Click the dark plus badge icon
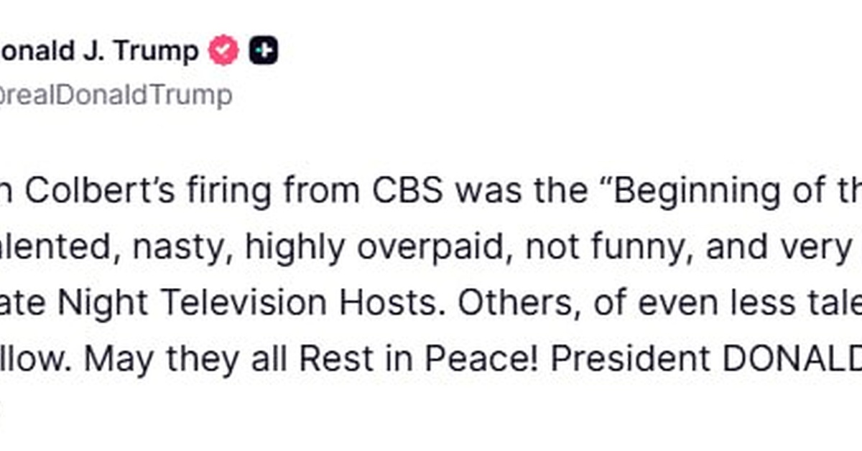This screenshot has height=451, width=862. (264, 51)
